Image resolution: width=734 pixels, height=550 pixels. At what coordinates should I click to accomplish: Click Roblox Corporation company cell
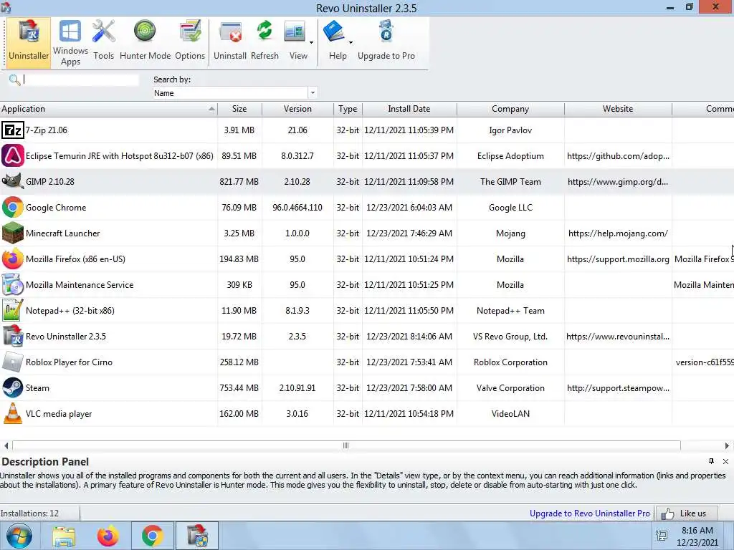pos(510,362)
